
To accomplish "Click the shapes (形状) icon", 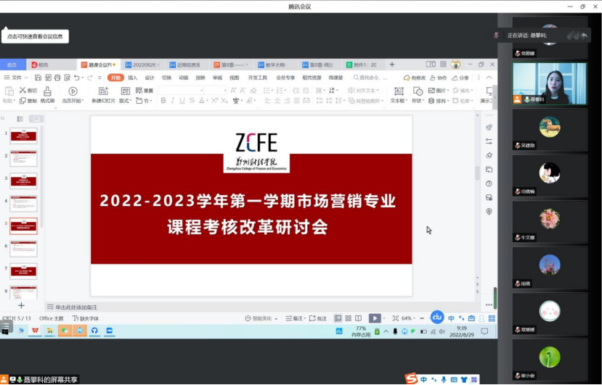I will 418,91.
